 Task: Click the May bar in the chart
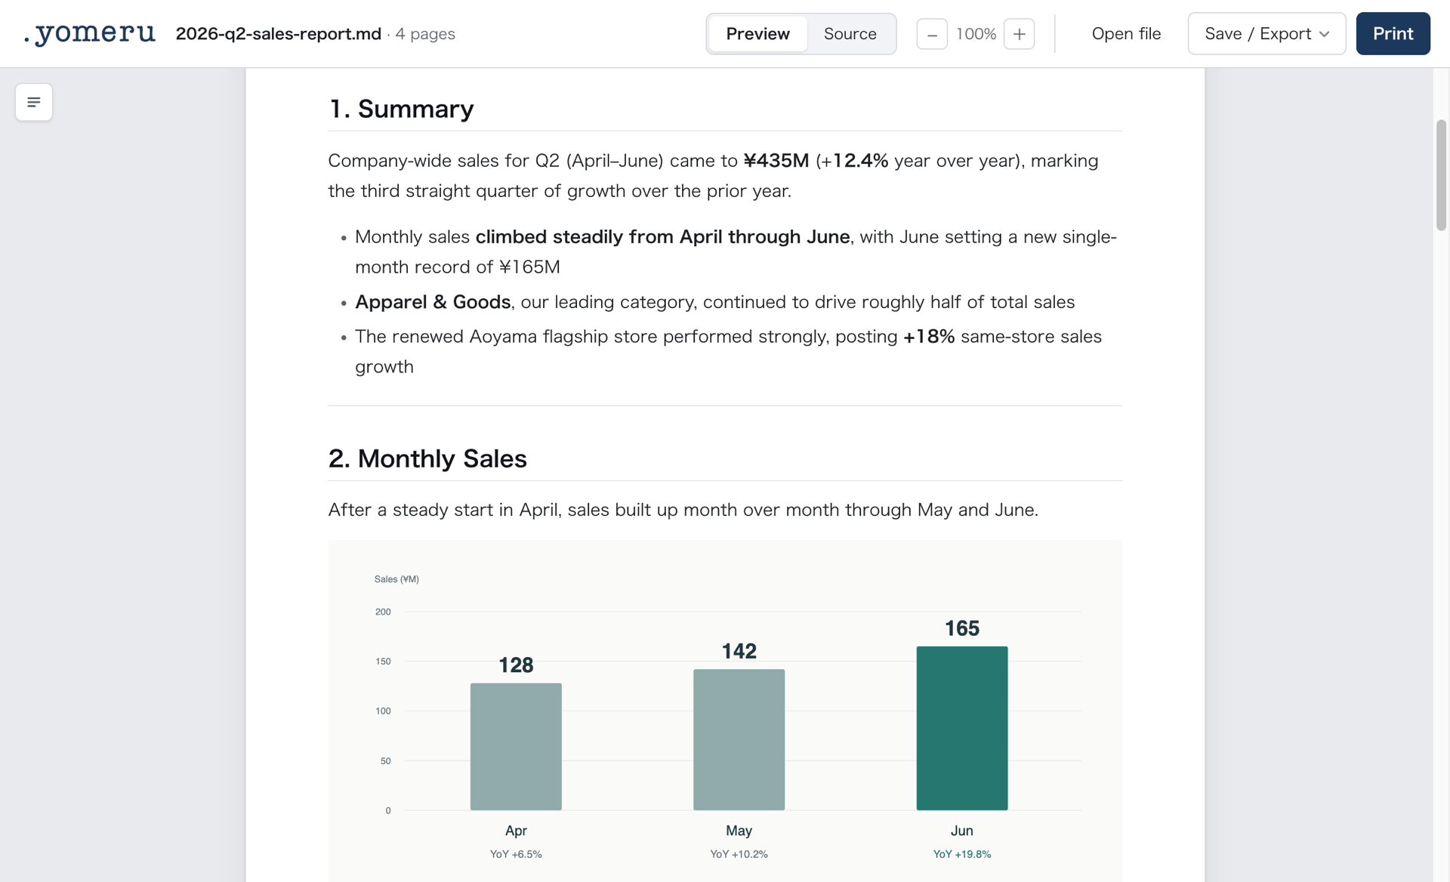(x=739, y=740)
